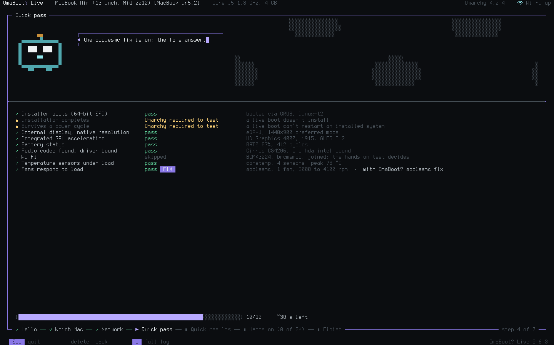Image resolution: width=554 pixels, height=345 pixels.
Task: Click the check mark beside Internal display
Action: click(17, 132)
